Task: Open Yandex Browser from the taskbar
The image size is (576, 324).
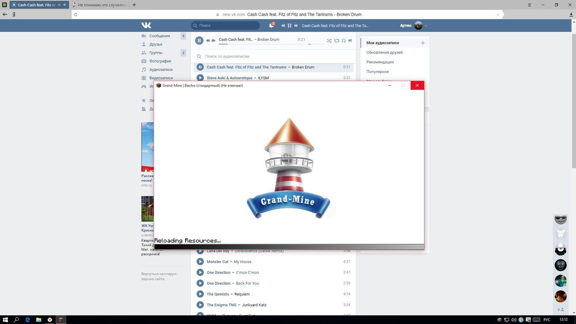Action: click(x=50, y=320)
